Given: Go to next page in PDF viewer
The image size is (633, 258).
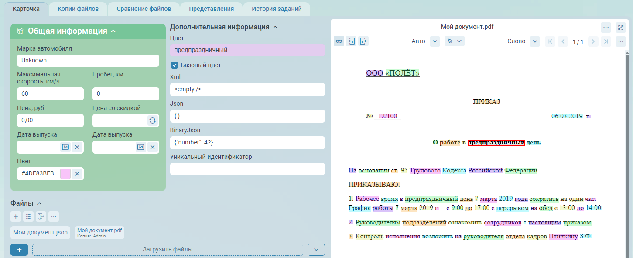Looking at the screenshot, I should pyautogui.click(x=592, y=41).
